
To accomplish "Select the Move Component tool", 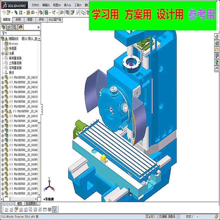I will [33, 13].
